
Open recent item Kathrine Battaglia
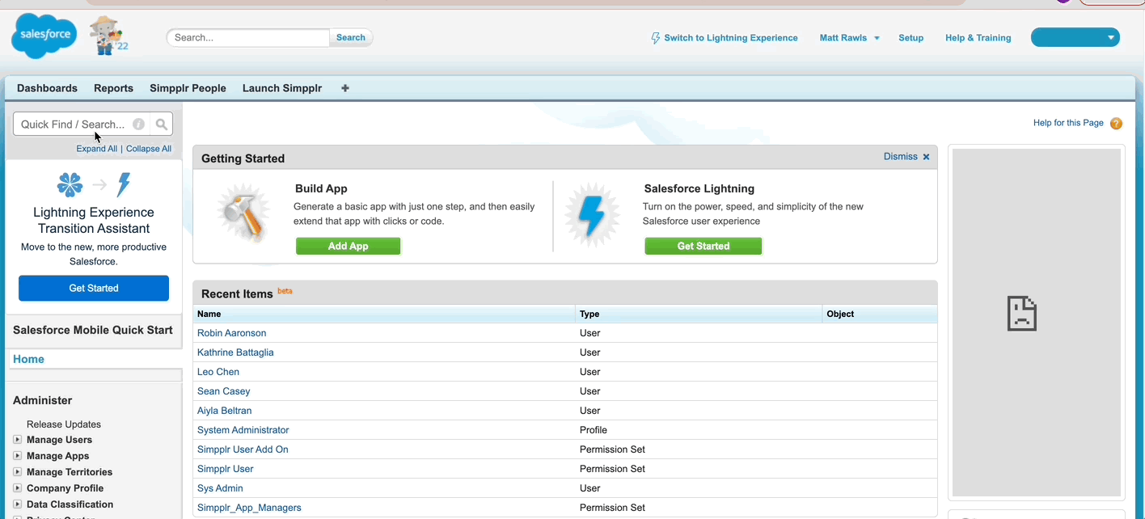(x=235, y=352)
